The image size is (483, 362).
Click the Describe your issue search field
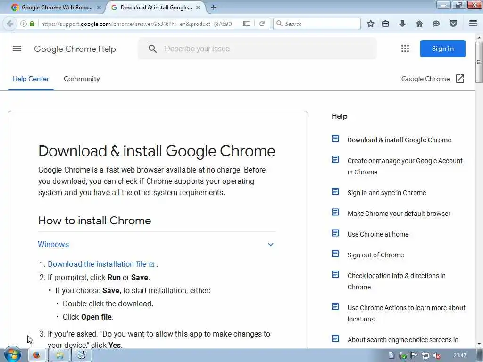click(257, 49)
